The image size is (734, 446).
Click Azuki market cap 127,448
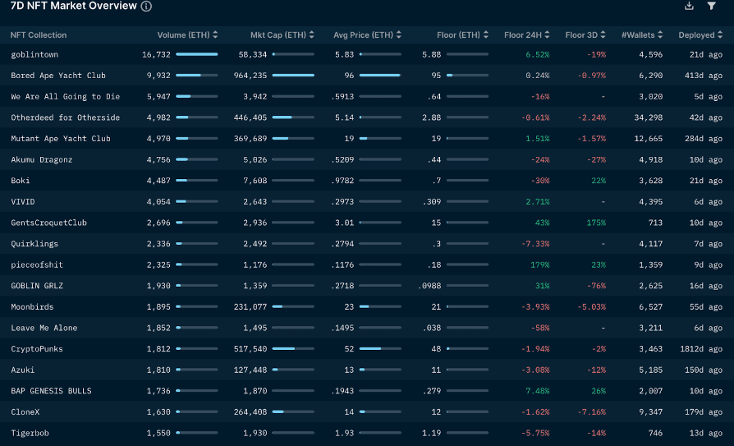250,370
